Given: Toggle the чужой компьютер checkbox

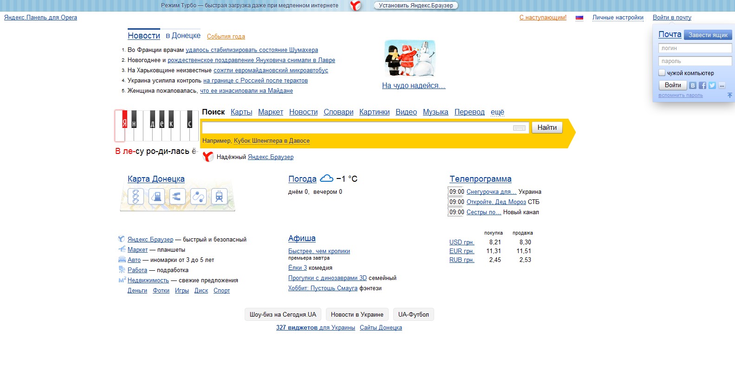Looking at the screenshot, I should pos(662,73).
